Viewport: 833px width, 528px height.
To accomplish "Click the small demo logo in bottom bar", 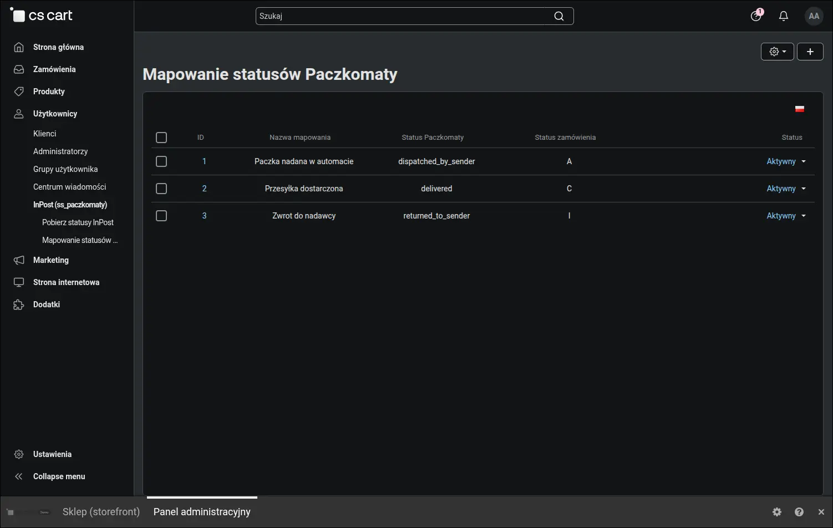I will (x=28, y=512).
